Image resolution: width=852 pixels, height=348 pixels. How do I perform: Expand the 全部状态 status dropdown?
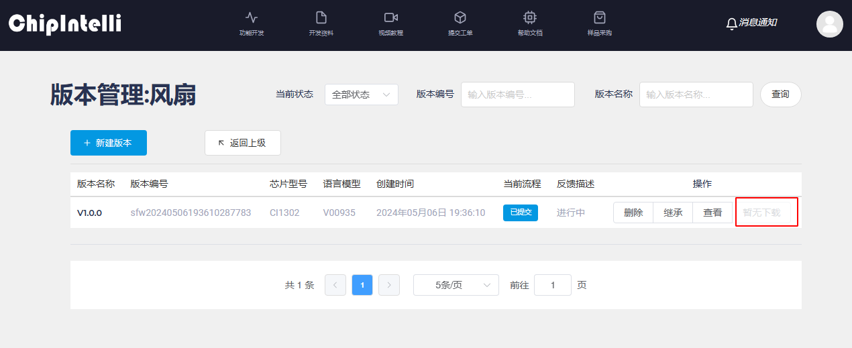point(362,95)
